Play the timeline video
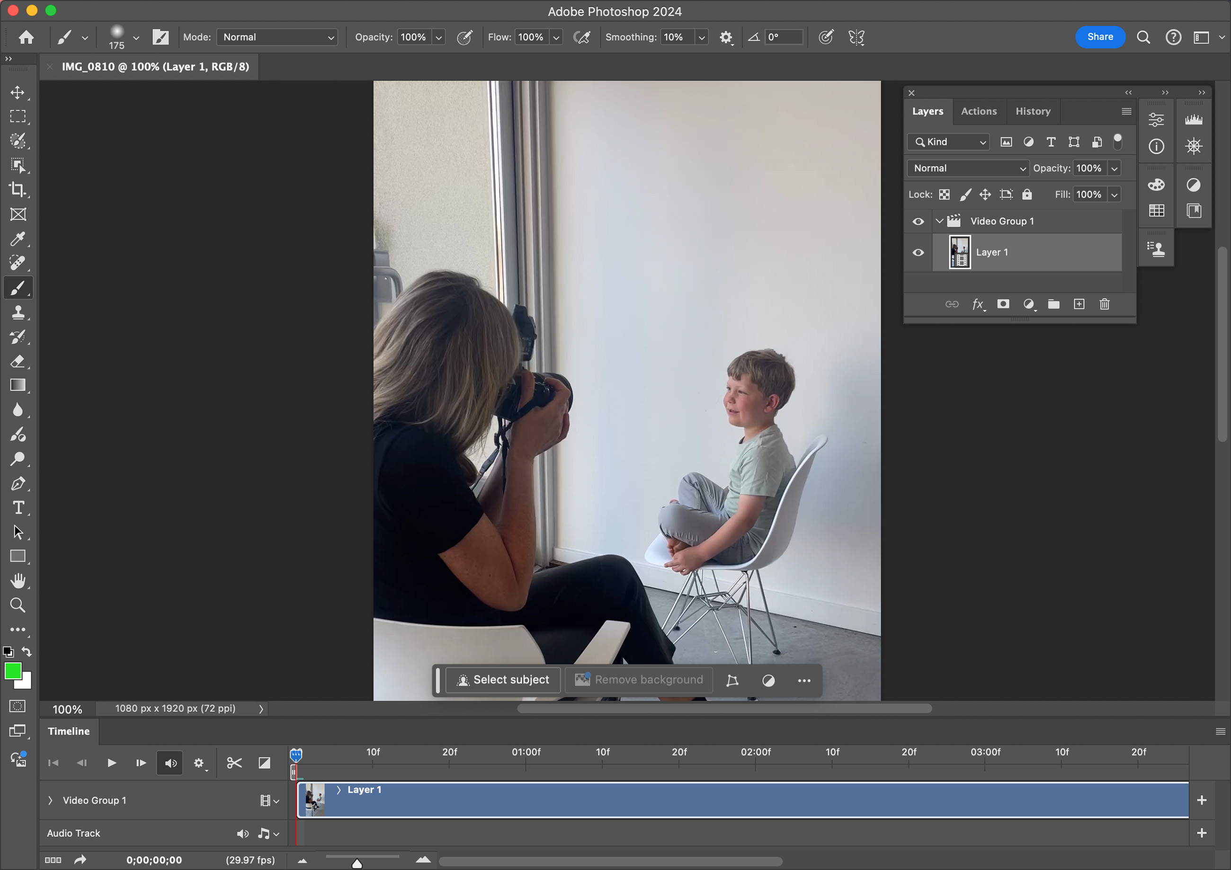This screenshot has width=1231, height=870. click(x=112, y=763)
